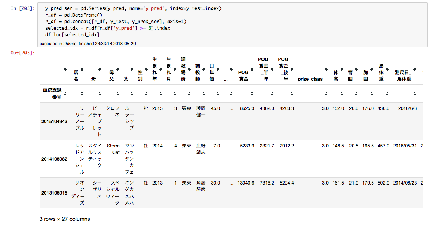Click trainer cell 藤岡健一
The image size is (430, 227).
(x=201, y=112)
